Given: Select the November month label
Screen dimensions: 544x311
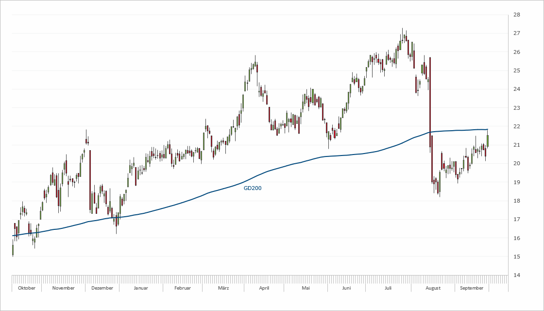Looking at the screenshot, I should tap(63, 288).
